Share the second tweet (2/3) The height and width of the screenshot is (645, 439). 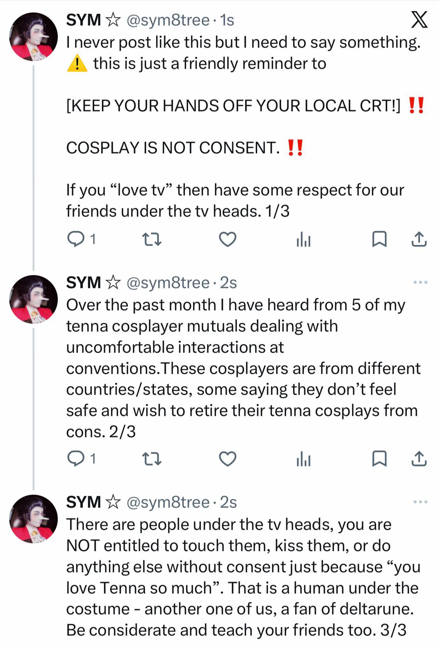coord(419,459)
